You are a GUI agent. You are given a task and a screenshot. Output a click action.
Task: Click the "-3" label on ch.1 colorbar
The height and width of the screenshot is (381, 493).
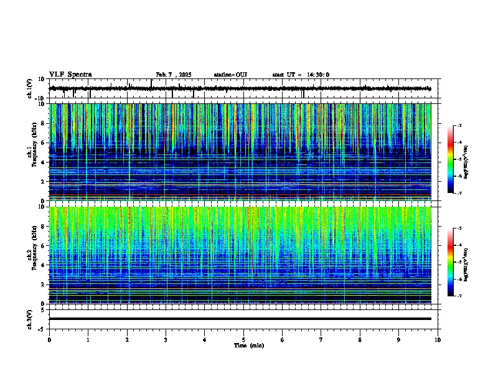coord(459,125)
